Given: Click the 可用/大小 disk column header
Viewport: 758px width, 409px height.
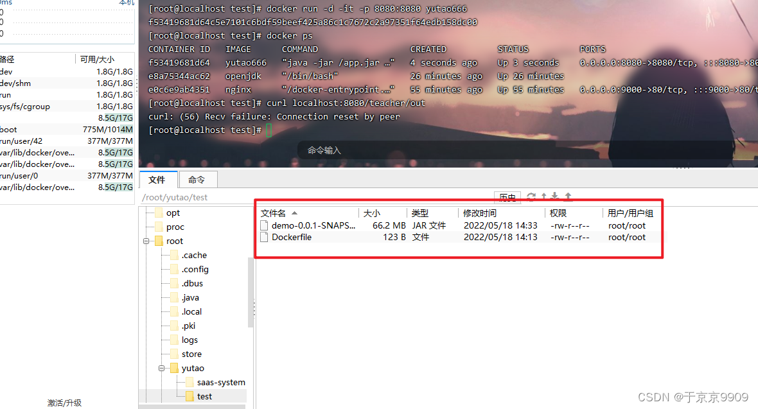Looking at the screenshot, I should coord(97,60).
